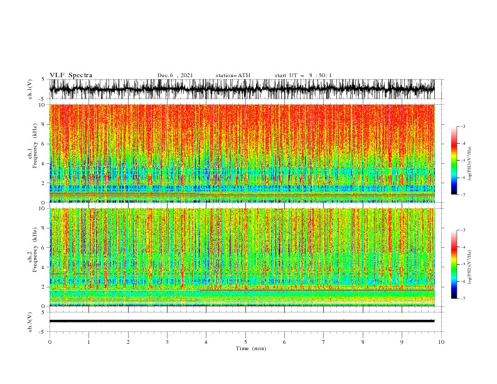Click the ch.1 spectrogram color scale bar
The width and height of the screenshot is (497, 384).
point(454,161)
